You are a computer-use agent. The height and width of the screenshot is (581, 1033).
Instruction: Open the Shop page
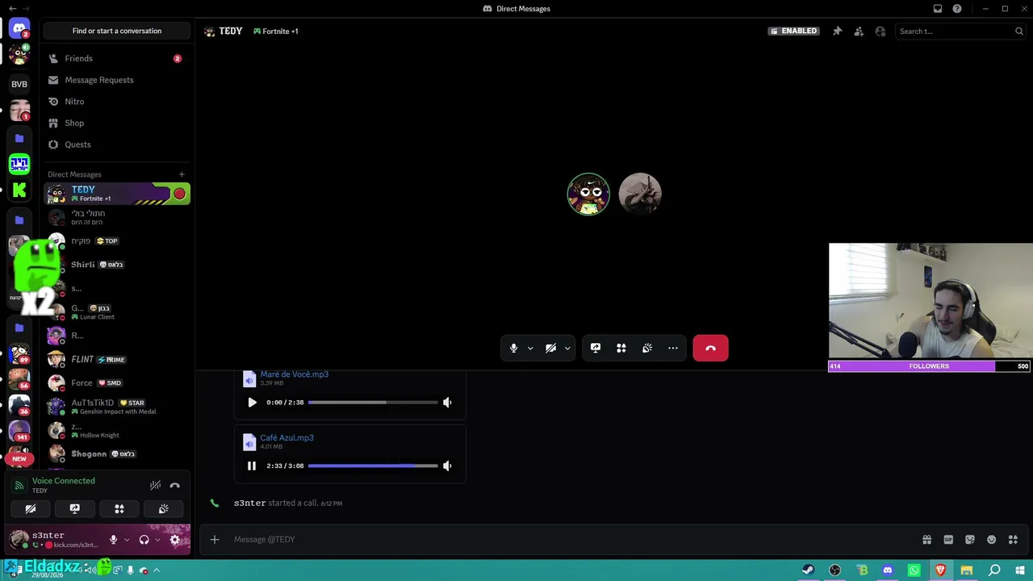click(117, 123)
